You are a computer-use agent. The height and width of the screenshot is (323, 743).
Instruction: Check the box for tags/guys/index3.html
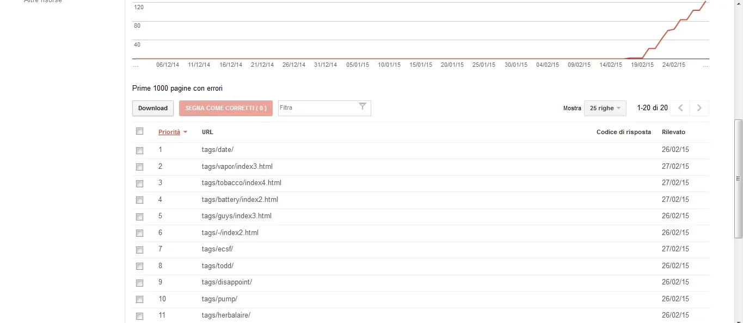click(139, 217)
